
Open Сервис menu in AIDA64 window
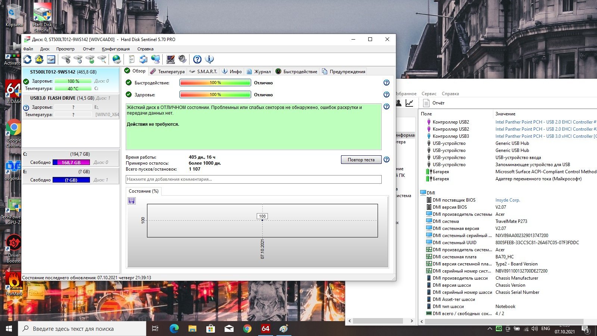(x=429, y=94)
